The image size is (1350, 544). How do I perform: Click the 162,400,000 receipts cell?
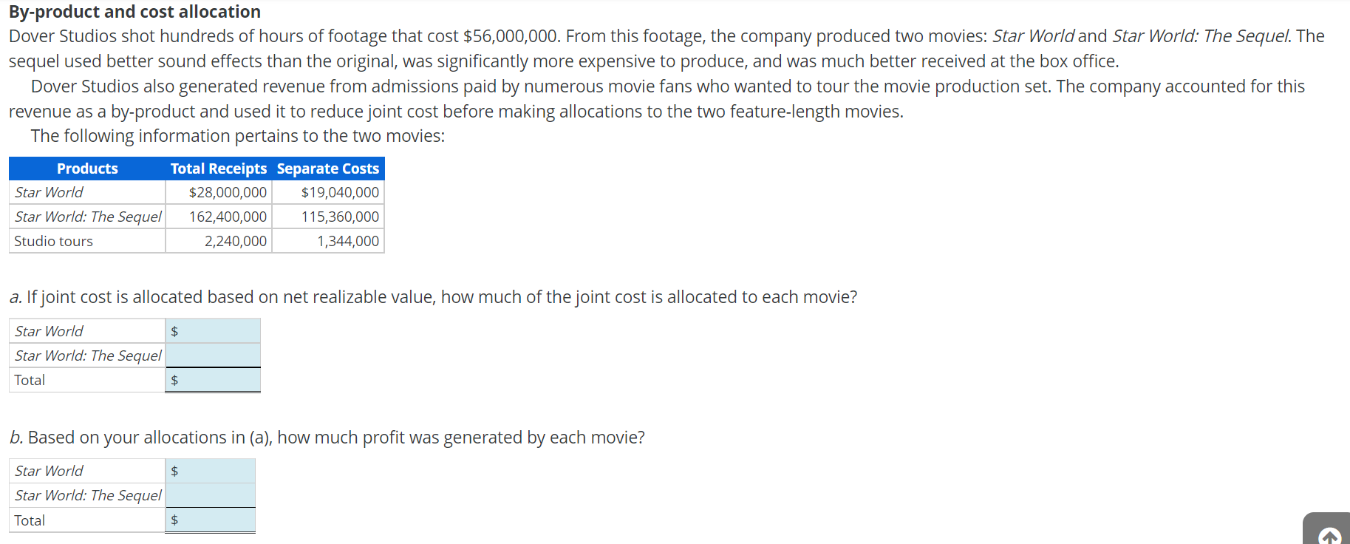(x=219, y=217)
